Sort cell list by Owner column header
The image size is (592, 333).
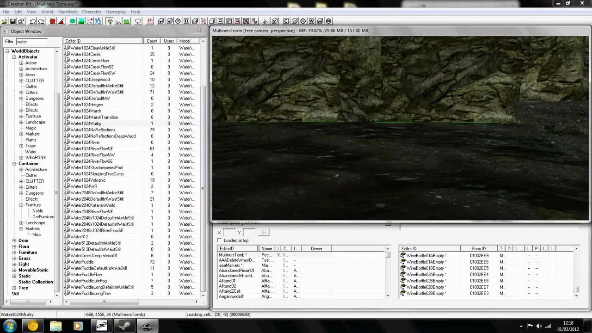click(x=316, y=249)
